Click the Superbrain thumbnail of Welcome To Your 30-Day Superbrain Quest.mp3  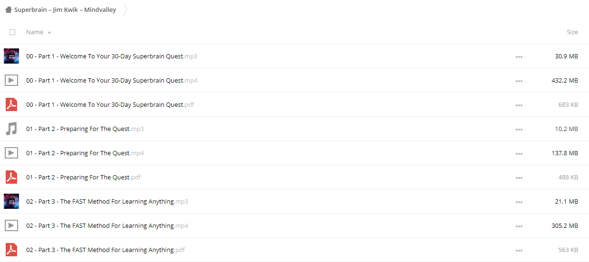pyautogui.click(x=11, y=56)
